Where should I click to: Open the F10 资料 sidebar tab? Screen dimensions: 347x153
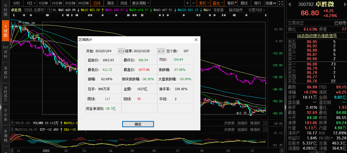5,52
